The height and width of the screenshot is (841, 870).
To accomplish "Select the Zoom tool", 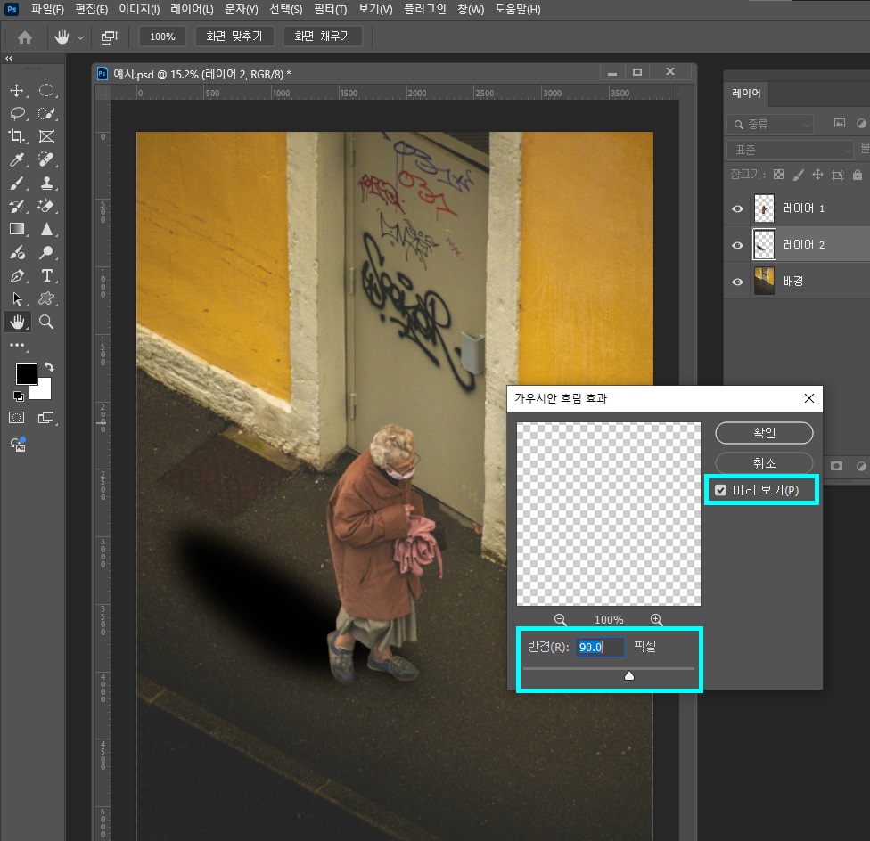I will (46, 323).
